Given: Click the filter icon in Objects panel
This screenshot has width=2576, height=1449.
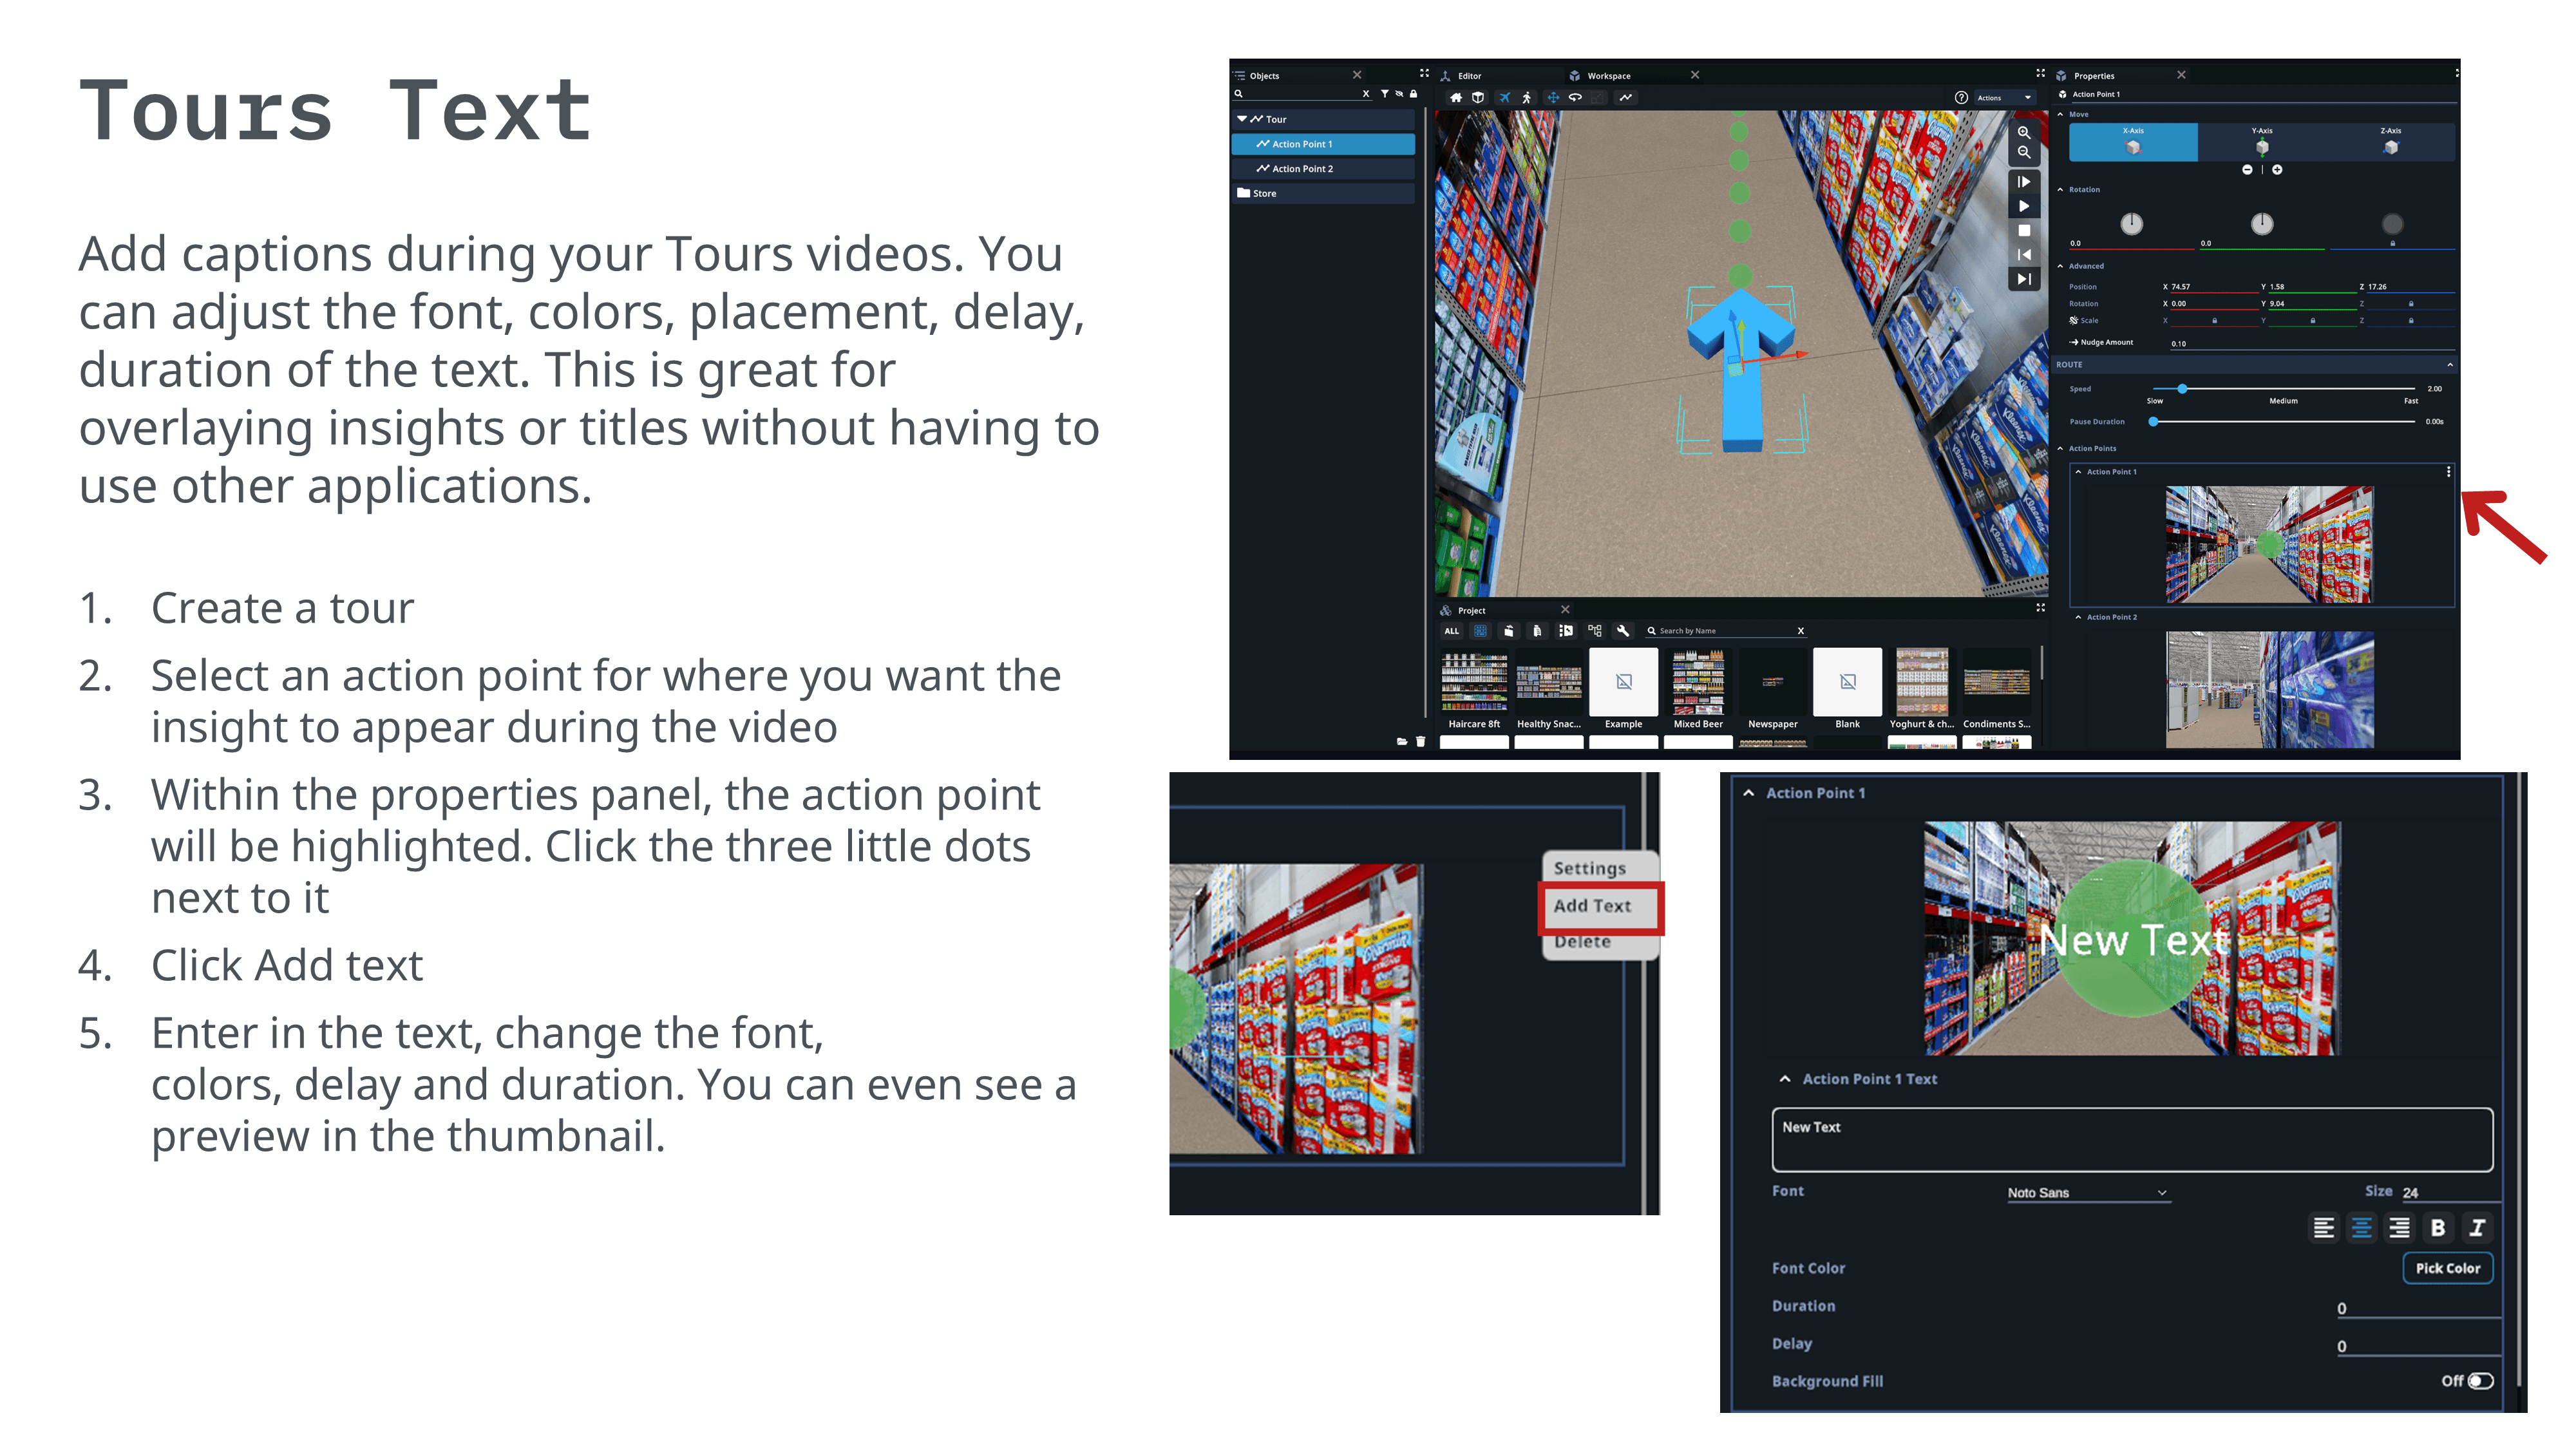Looking at the screenshot, I should coord(1384,93).
